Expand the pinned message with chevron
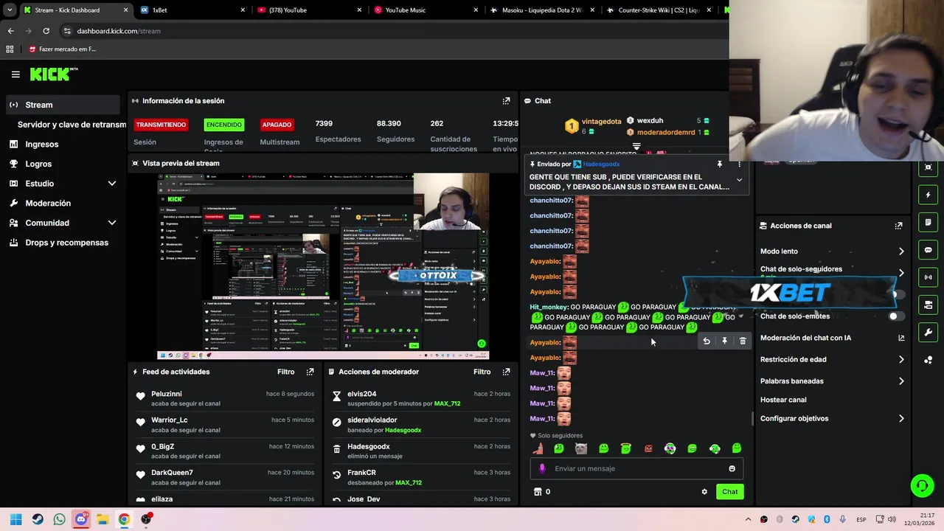The width and height of the screenshot is (944, 531). pyautogui.click(x=739, y=180)
